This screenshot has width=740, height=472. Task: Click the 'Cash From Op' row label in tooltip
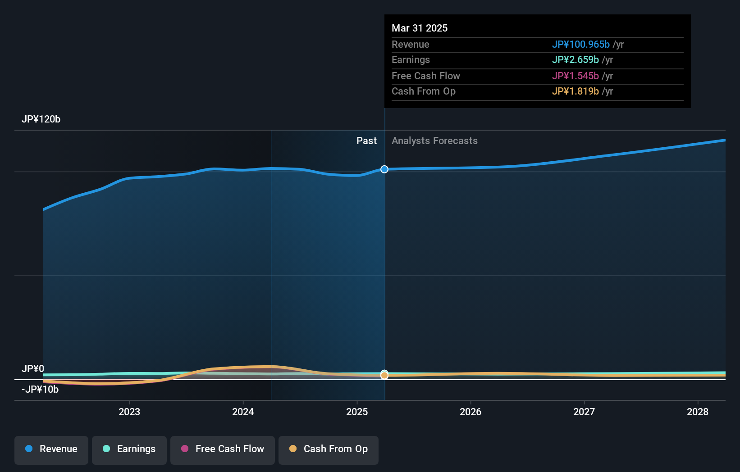(x=424, y=91)
